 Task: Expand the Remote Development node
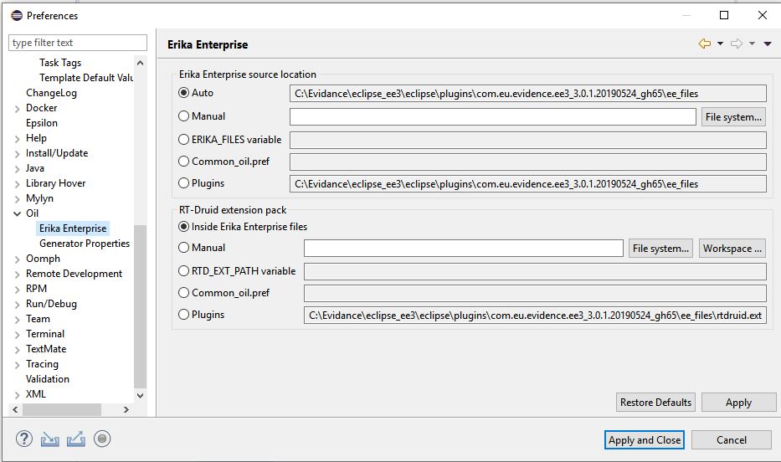(x=17, y=275)
